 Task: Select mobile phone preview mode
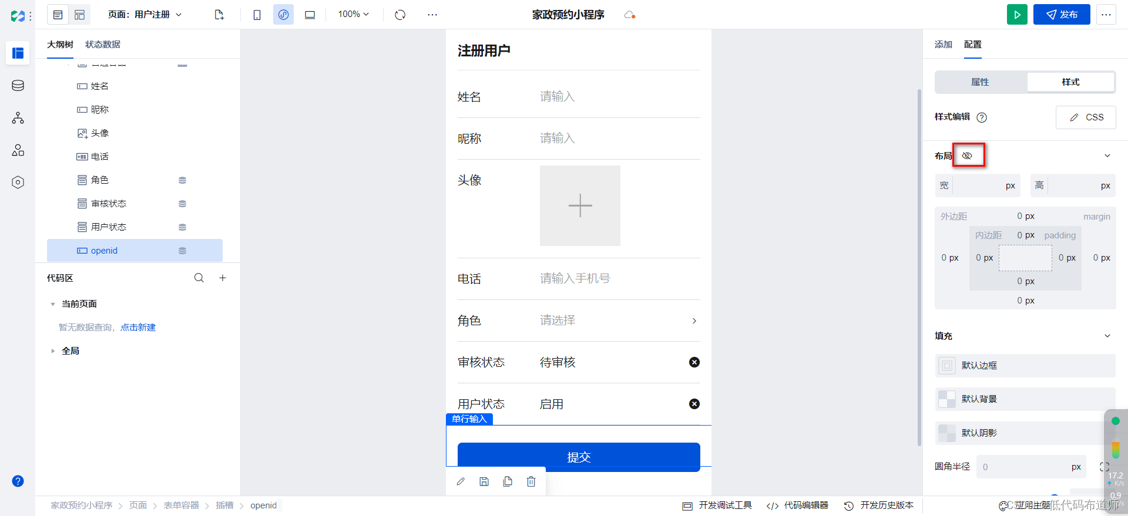tap(257, 15)
